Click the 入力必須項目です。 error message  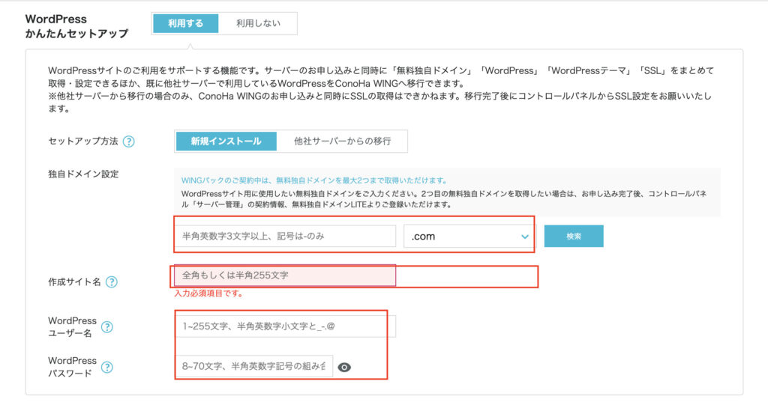click(208, 293)
